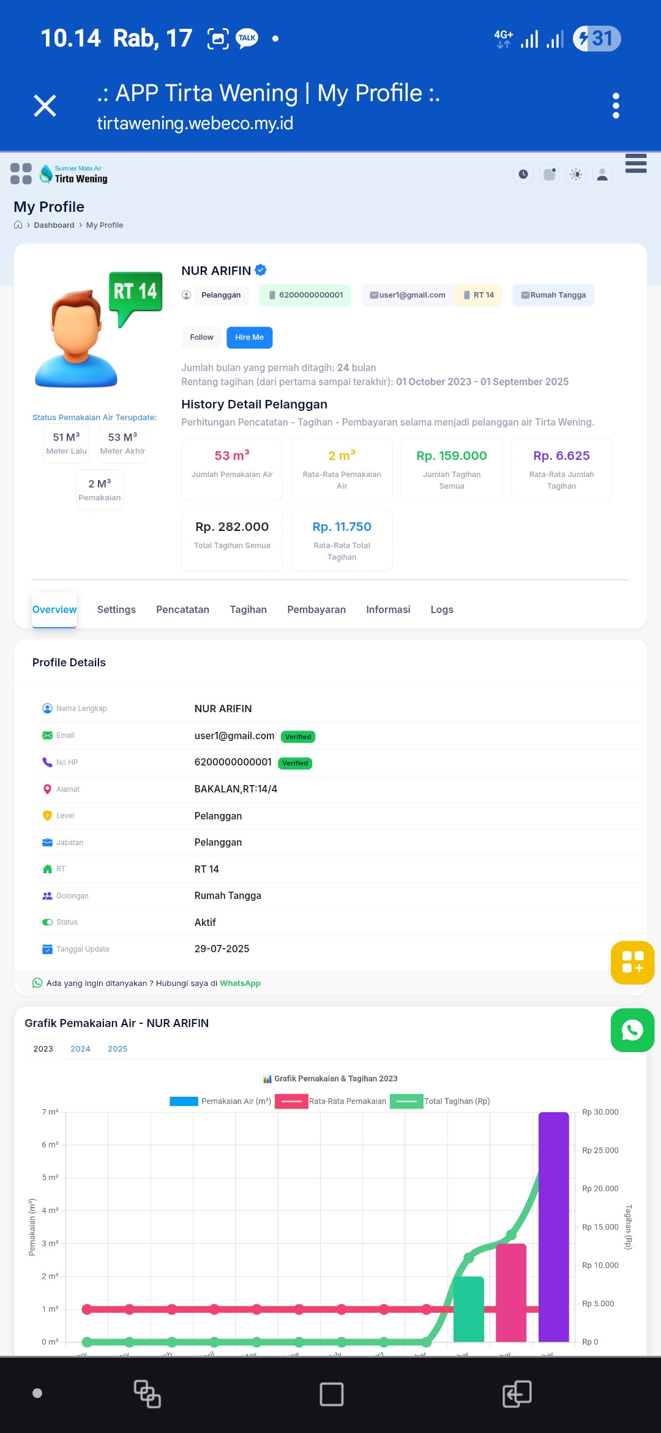
Task: Click the notification box icon in the header
Action: tap(550, 175)
